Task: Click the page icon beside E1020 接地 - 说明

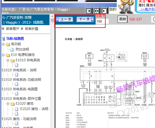Action: point(17,109)
